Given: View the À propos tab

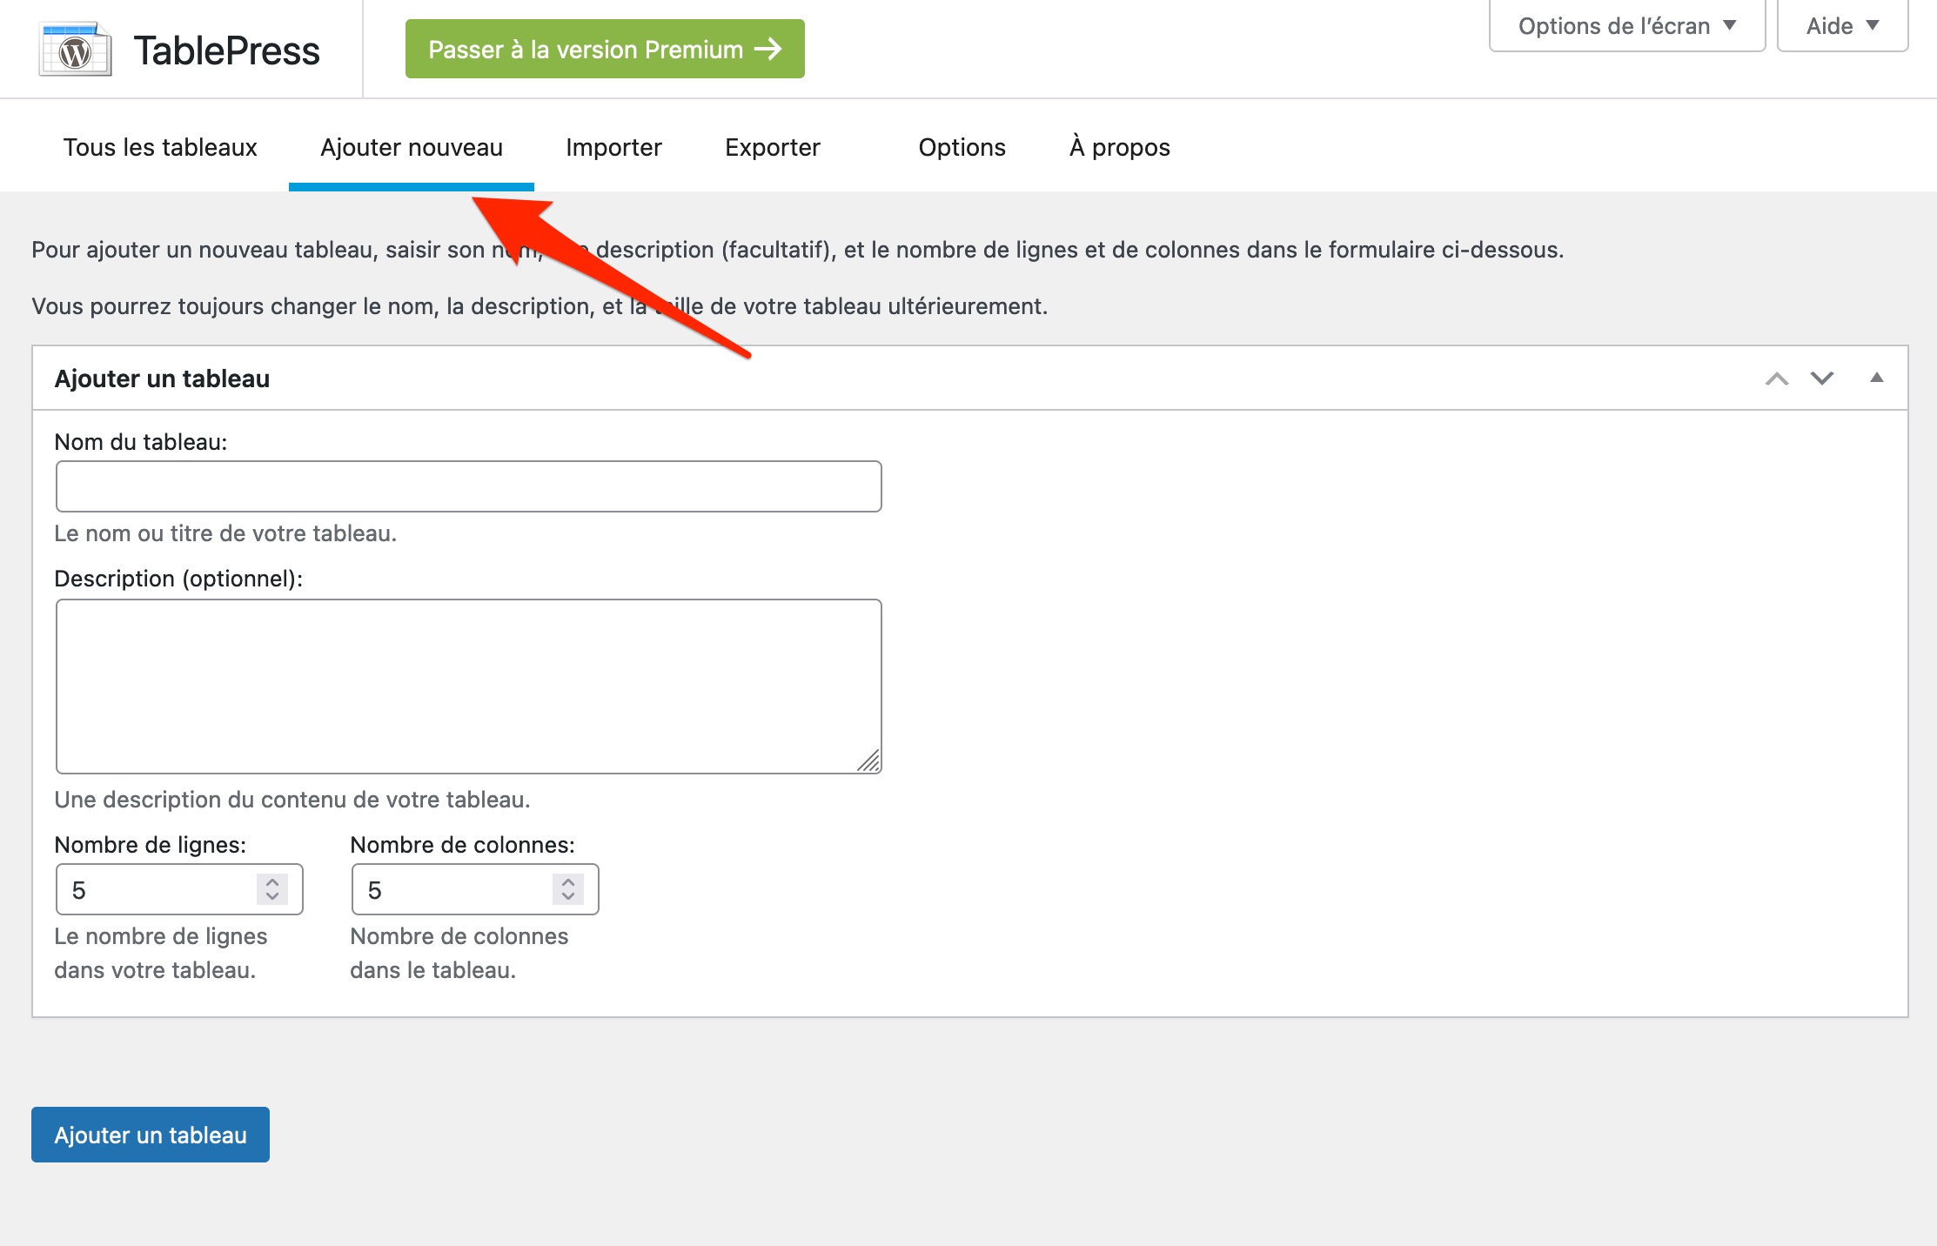Looking at the screenshot, I should click(1120, 147).
